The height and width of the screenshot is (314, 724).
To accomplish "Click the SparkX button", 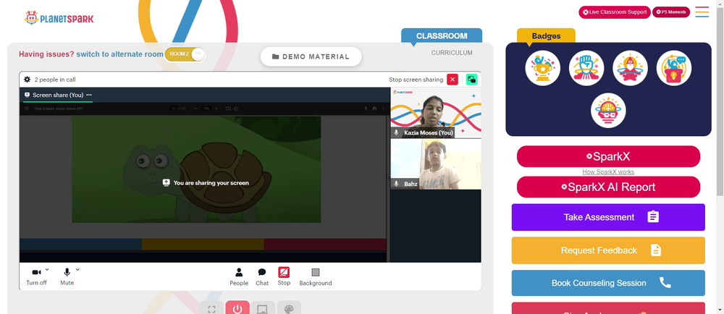I will pos(608,156).
